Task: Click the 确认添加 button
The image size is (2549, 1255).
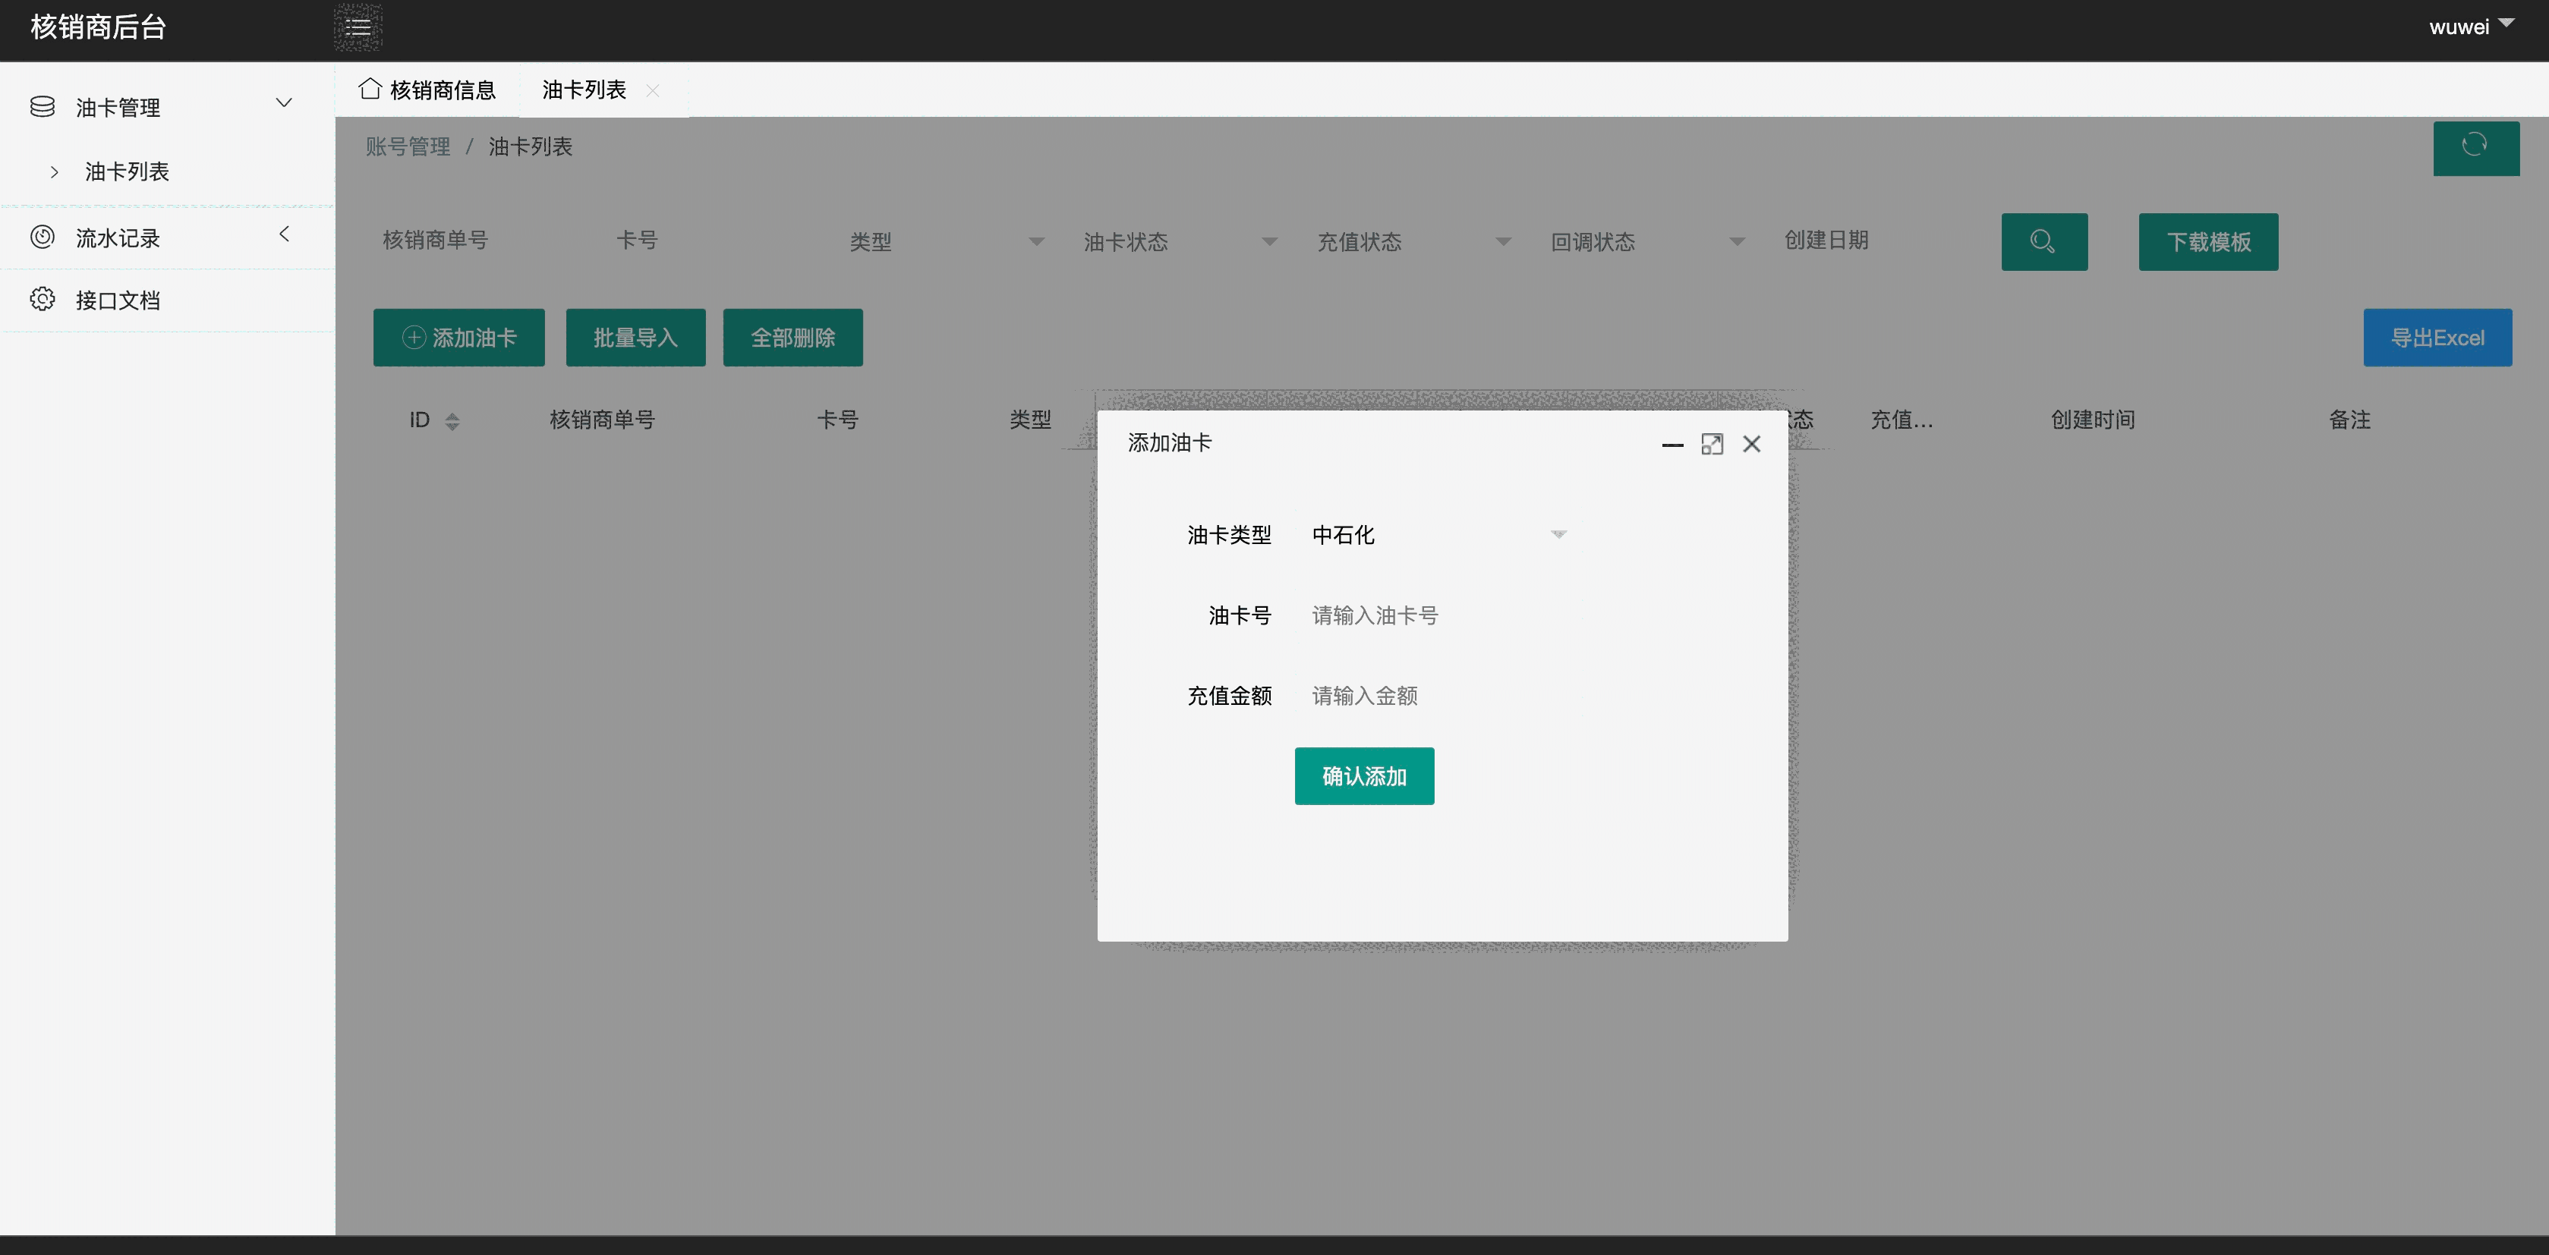Action: coord(1363,776)
